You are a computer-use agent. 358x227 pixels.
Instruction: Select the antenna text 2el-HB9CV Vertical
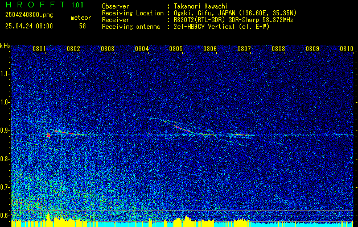tap(204, 27)
